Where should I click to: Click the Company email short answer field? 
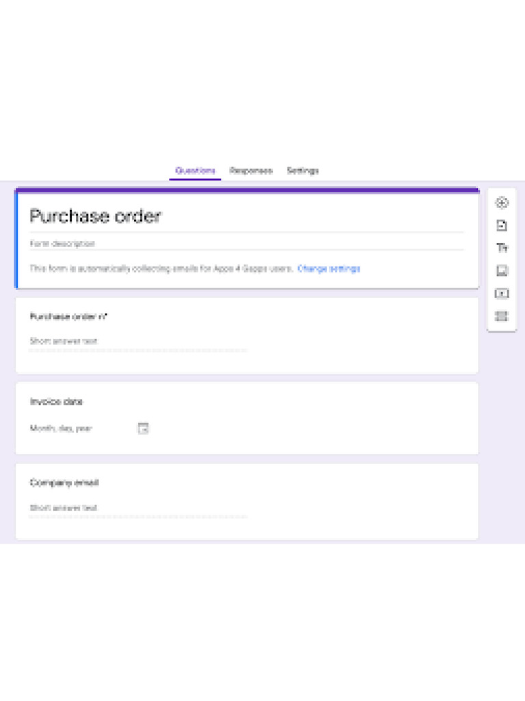[x=137, y=508]
